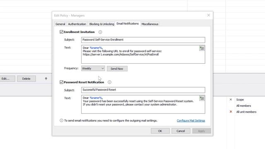The image size is (265, 149).
Task: Open the Configure Mail Settings link
Action: tap(191, 120)
